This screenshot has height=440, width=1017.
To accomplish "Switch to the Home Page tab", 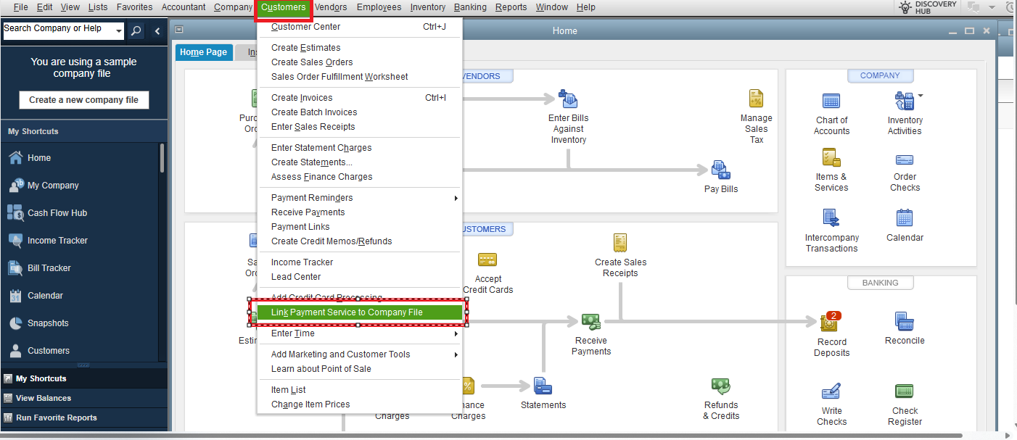I will (x=204, y=52).
